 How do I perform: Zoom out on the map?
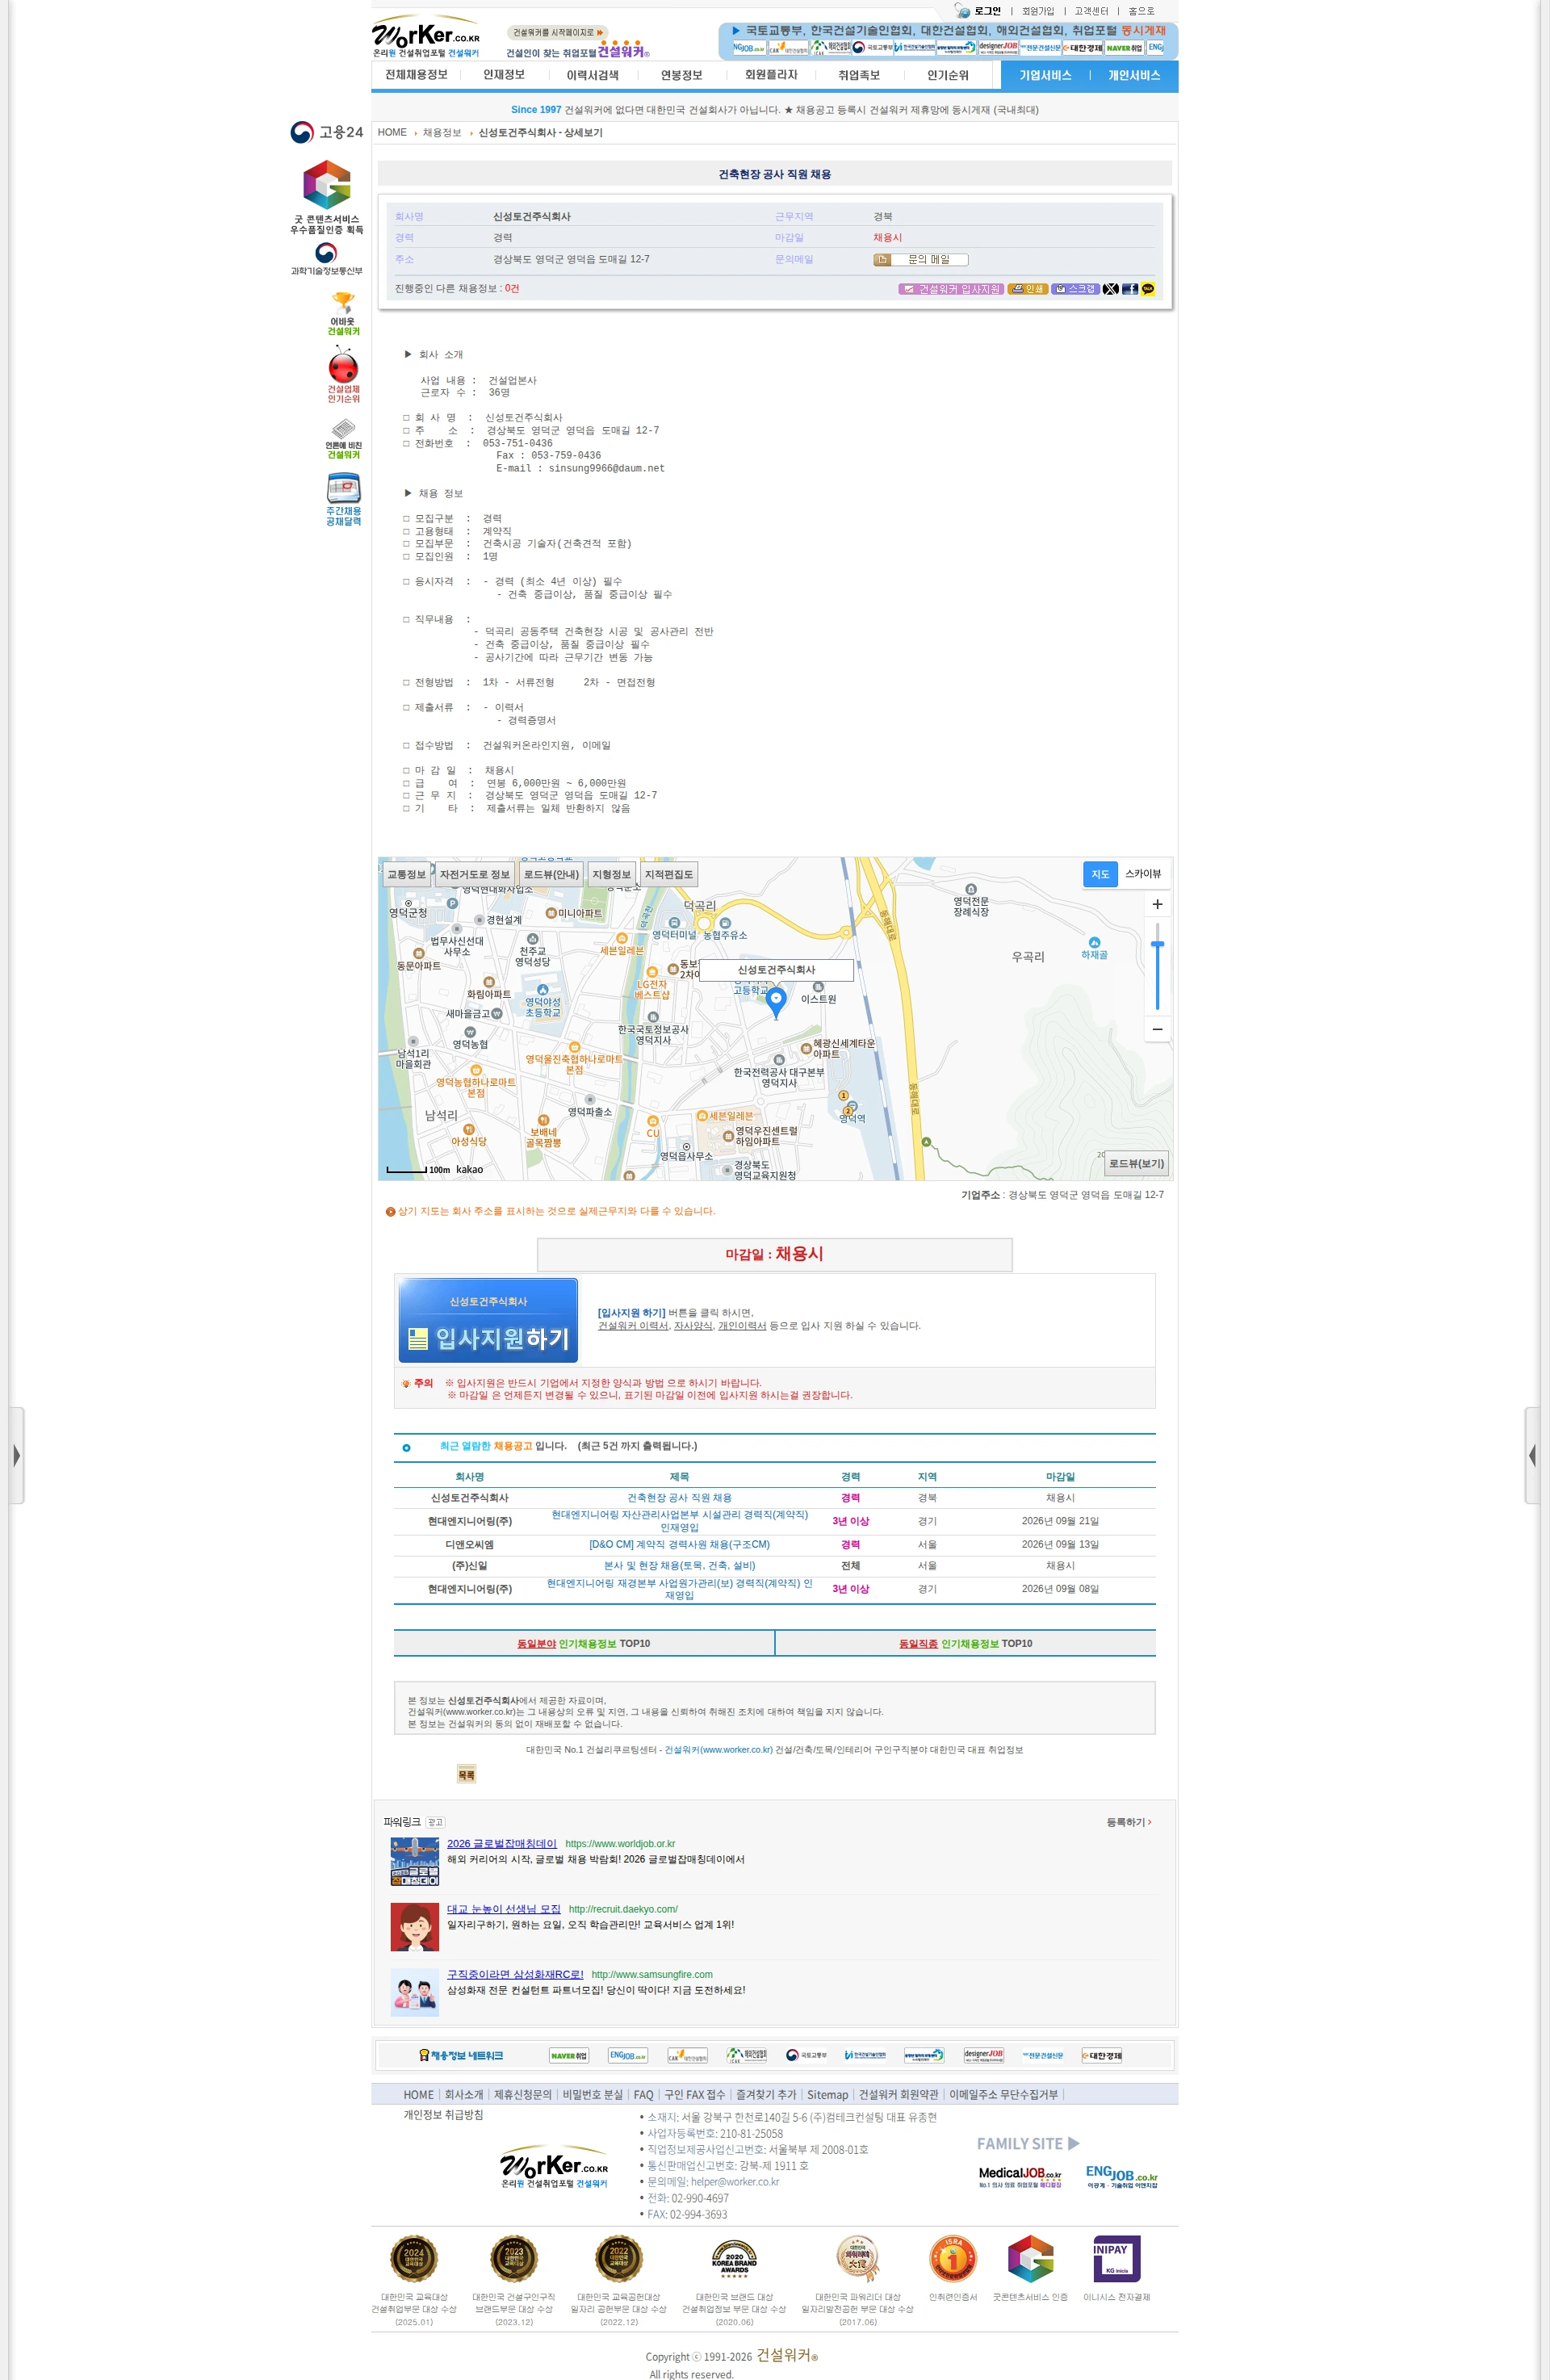pos(1157,1029)
